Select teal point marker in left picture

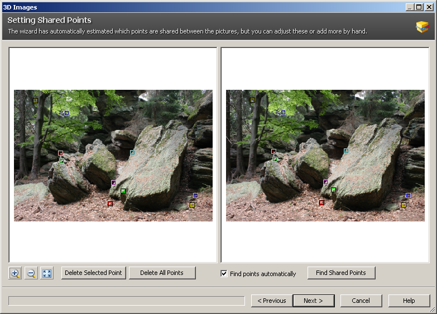pos(132,152)
